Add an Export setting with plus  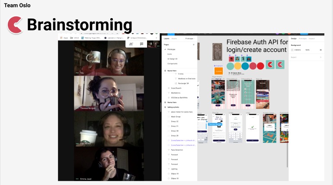pyautogui.click(x=321, y=57)
